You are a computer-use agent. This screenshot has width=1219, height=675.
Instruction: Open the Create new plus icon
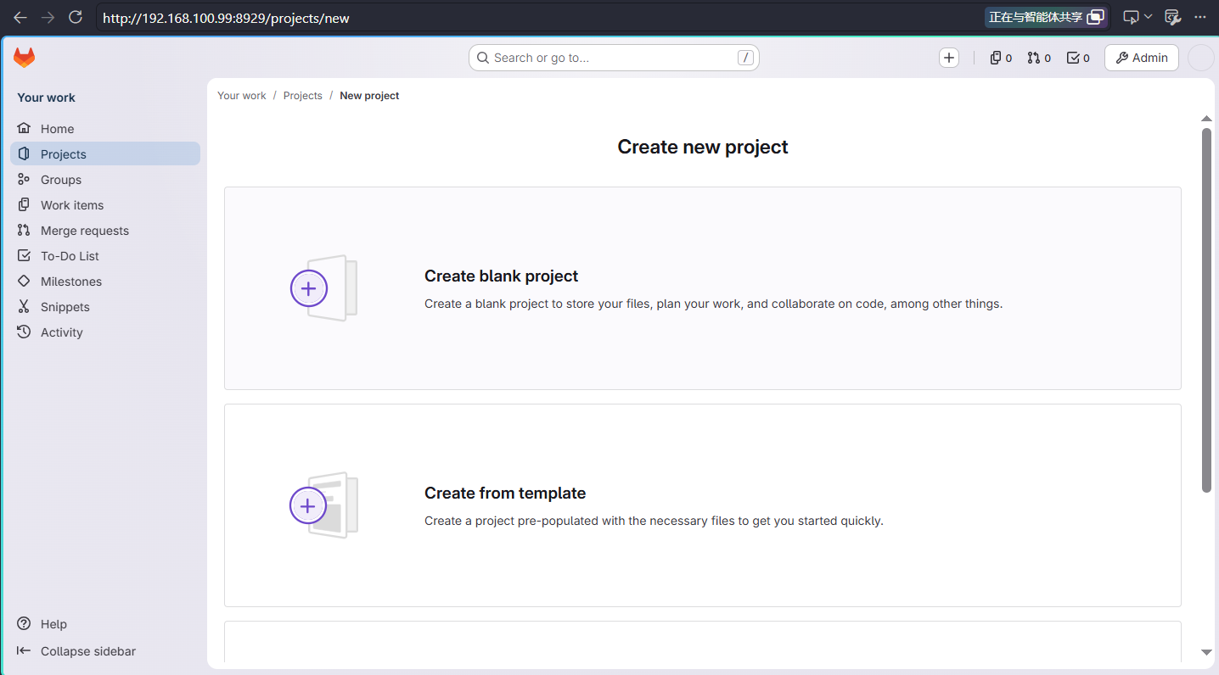pyautogui.click(x=949, y=58)
